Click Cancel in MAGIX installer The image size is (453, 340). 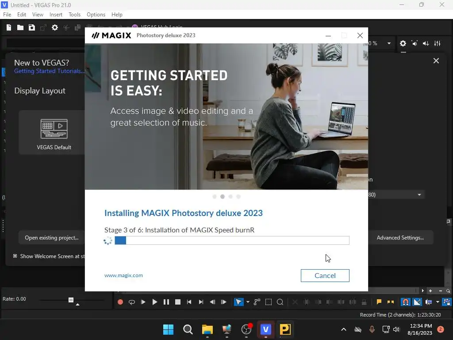coord(325,275)
